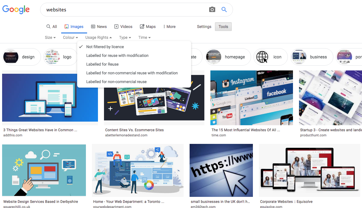This screenshot has width=362, height=208.
Task: Click 'Content Sites Vs. Ecommerce Sites' title
Action: pos(134,130)
